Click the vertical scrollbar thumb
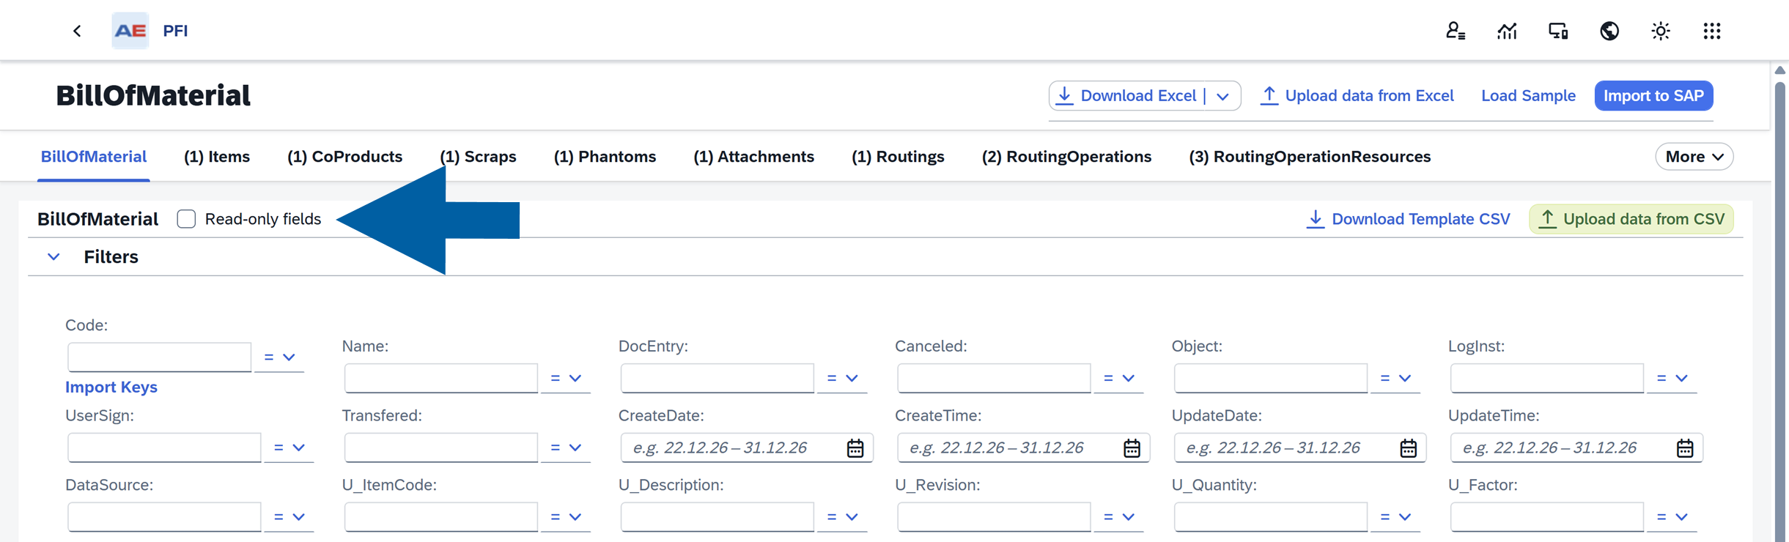1789x542 pixels. pyautogui.click(x=1780, y=311)
